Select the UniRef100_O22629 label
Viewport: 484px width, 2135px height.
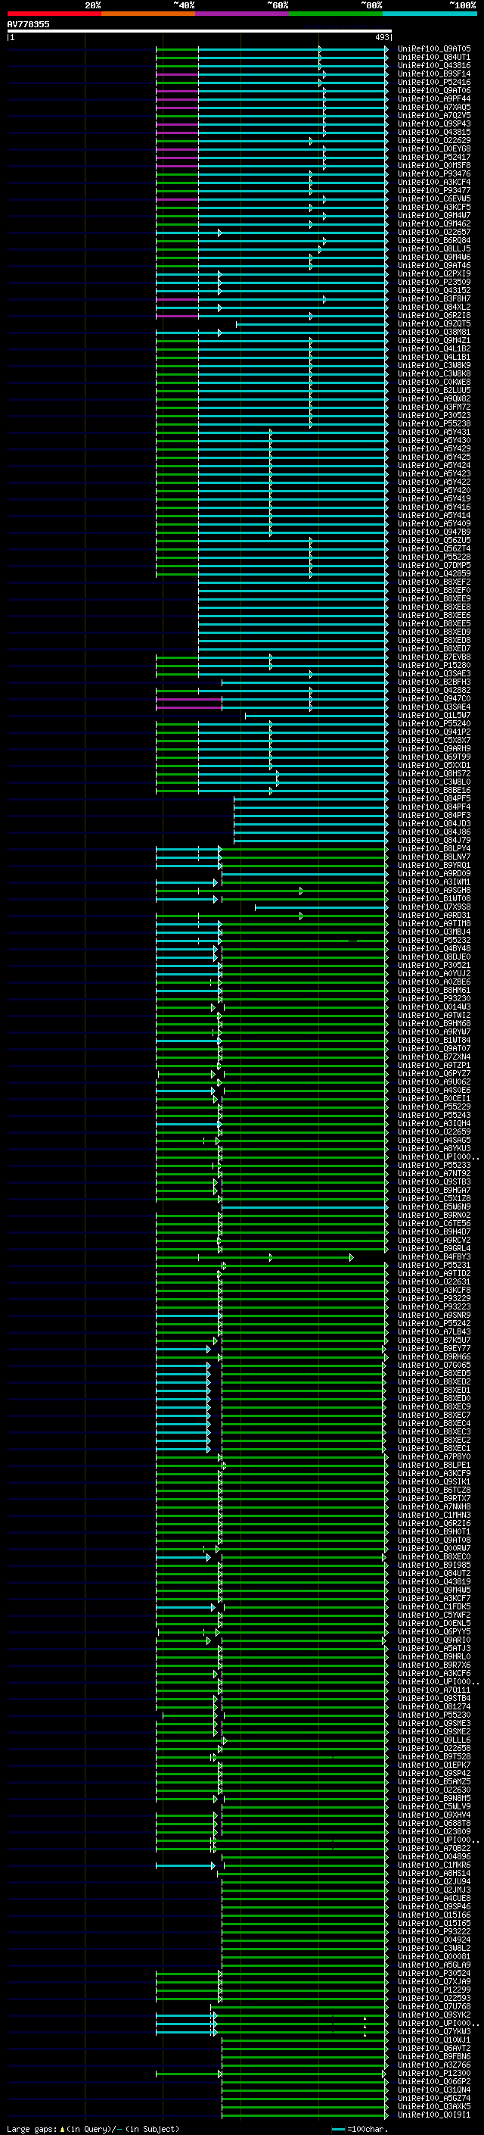tap(434, 140)
